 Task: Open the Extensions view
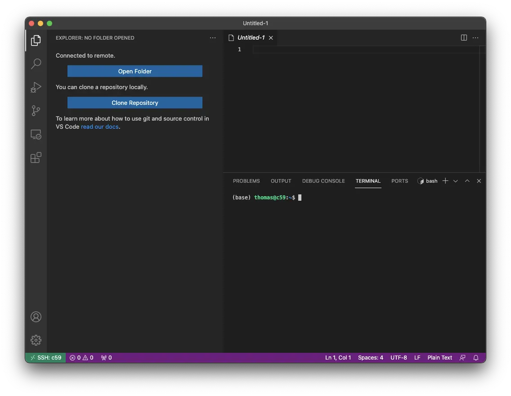coord(36,158)
